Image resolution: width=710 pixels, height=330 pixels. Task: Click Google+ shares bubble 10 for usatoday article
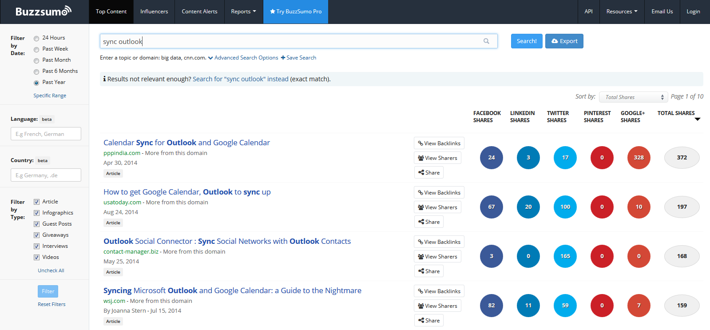[x=639, y=207]
